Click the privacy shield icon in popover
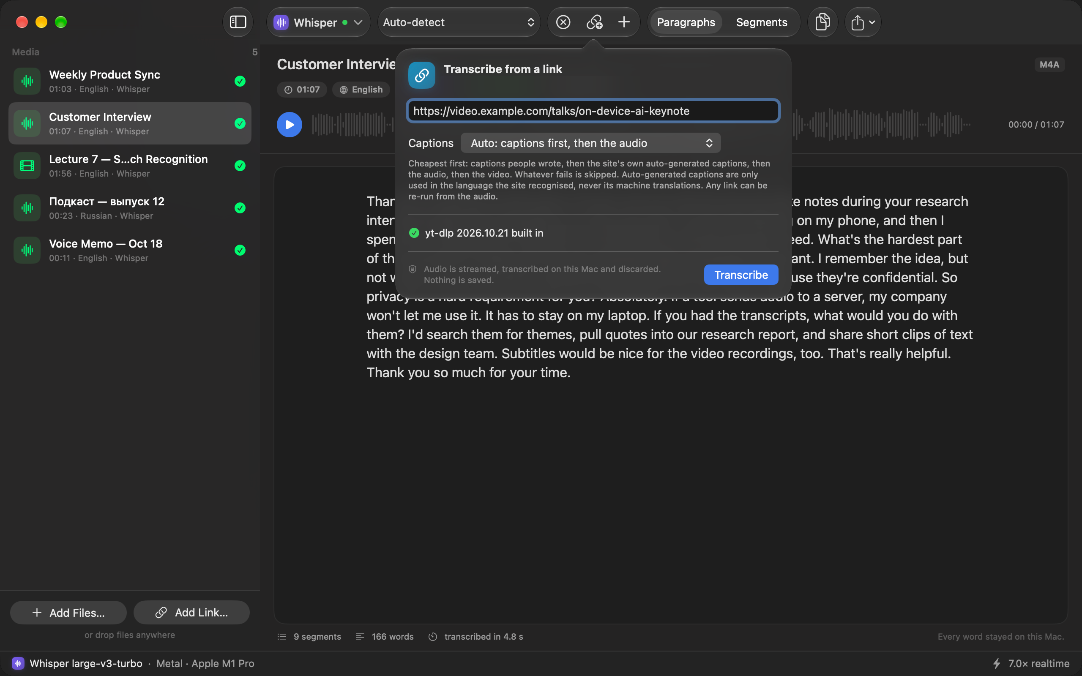 [413, 269]
